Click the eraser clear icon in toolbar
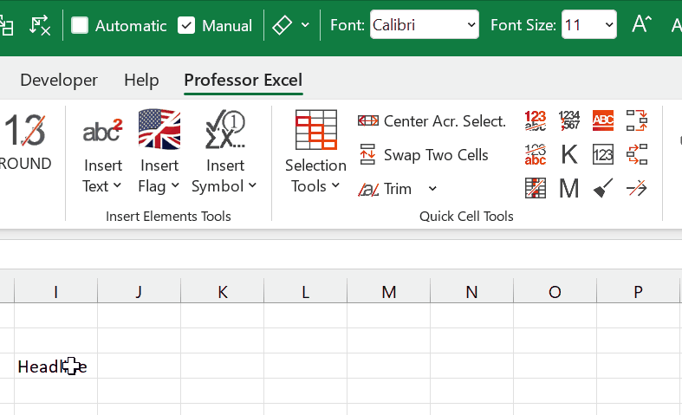682x415 pixels. pos(282,25)
